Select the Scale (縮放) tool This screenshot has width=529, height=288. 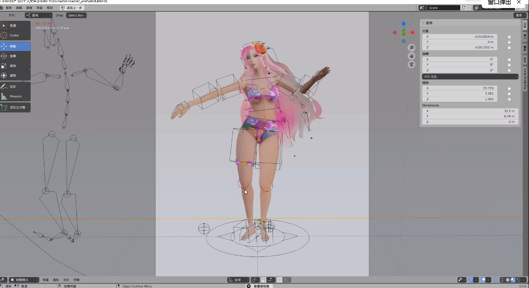tap(15, 66)
